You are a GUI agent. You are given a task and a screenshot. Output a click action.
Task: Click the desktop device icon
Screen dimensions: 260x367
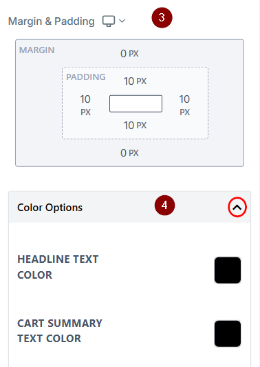pyautogui.click(x=109, y=21)
